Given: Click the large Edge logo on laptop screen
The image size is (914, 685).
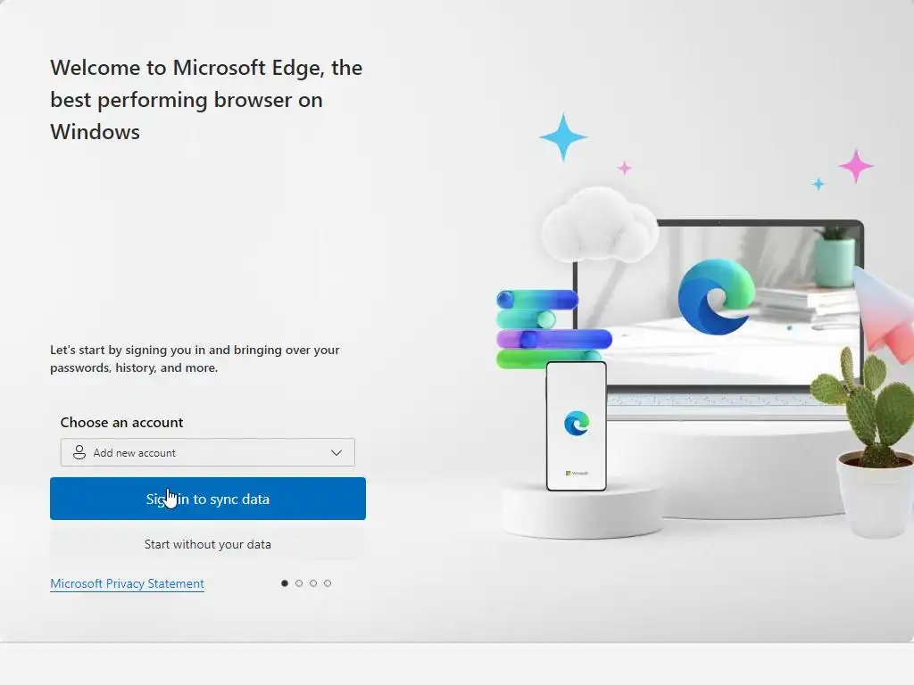Looking at the screenshot, I should pyautogui.click(x=717, y=297).
